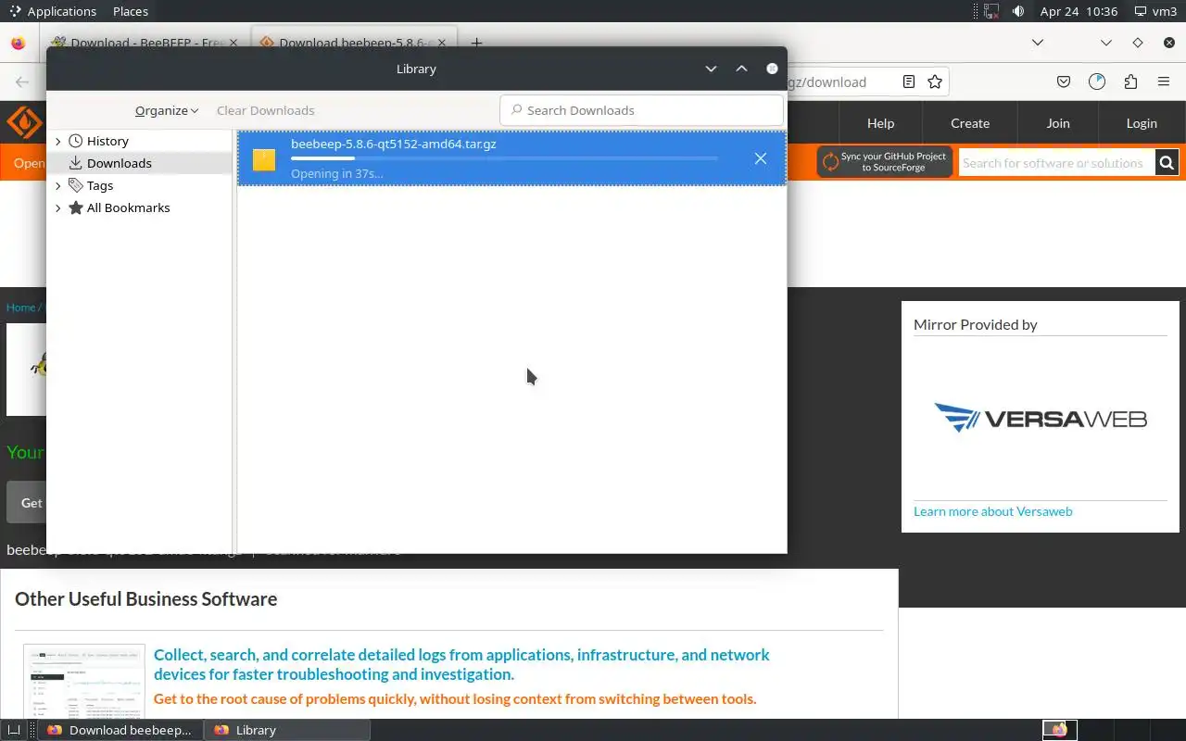Image resolution: width=1186 pixels, height=741 pixels.
Task: Click the Firefox window diamond restore icon
Action: [x=1138, y=43]
